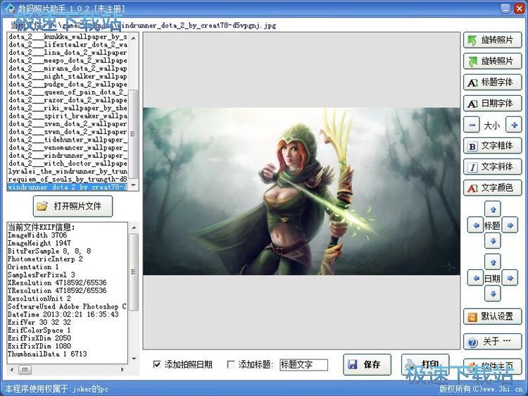Select dota_2___tidehunter file in list
Screen dimensions: 528x396
[x=68, y=140]
